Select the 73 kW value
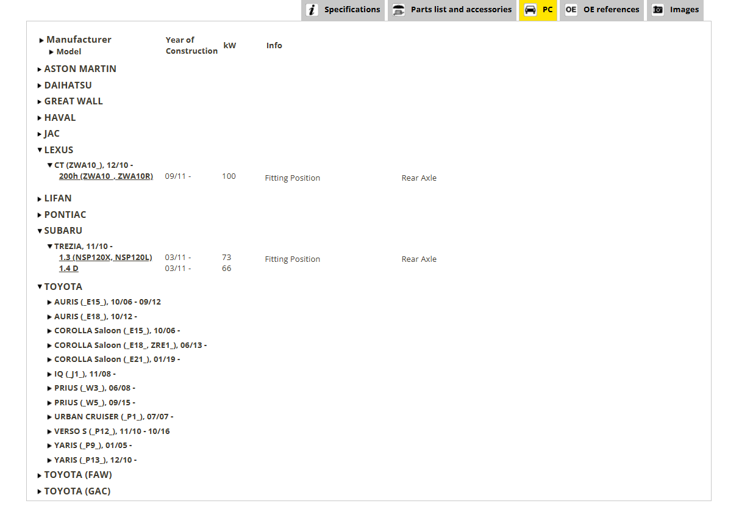 pos(227,258)
